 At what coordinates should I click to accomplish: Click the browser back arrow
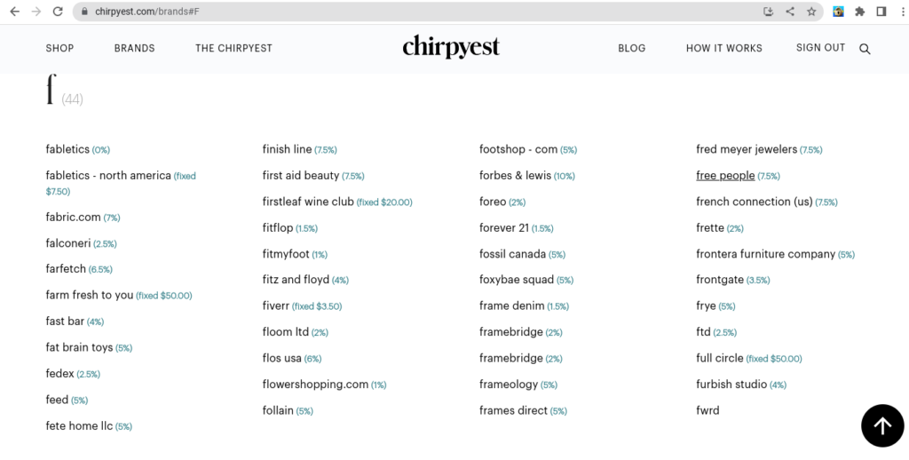pos(14,12)
